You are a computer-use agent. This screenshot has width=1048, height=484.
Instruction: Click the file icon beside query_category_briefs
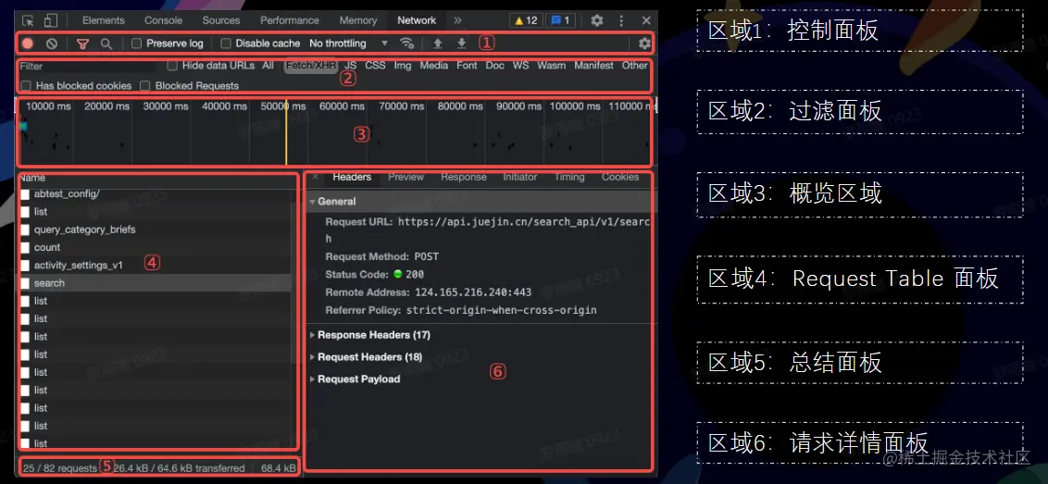pos(25,230)
